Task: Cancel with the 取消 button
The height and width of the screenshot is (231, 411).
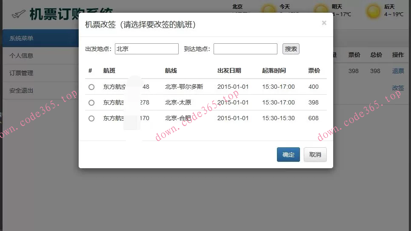Action: click(315, 155)
